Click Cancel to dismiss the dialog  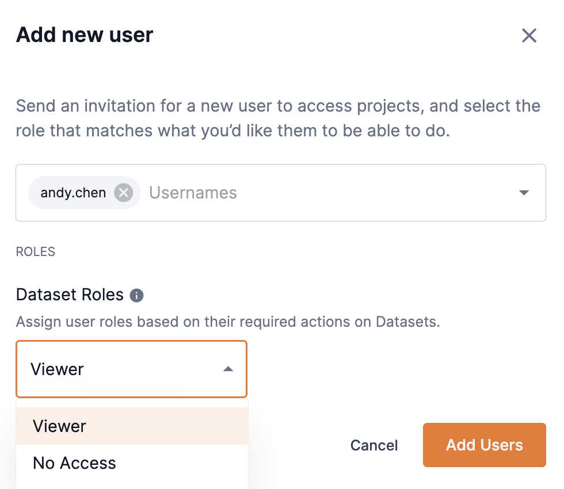click(x=374, y=445)
